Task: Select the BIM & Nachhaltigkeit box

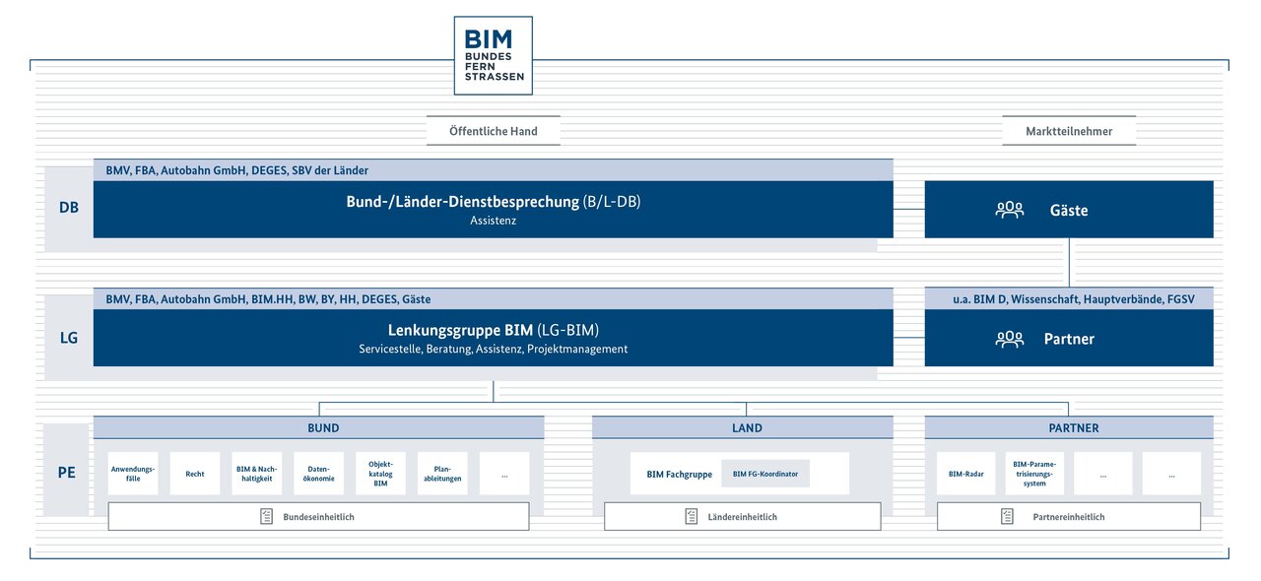Action: 256,473
